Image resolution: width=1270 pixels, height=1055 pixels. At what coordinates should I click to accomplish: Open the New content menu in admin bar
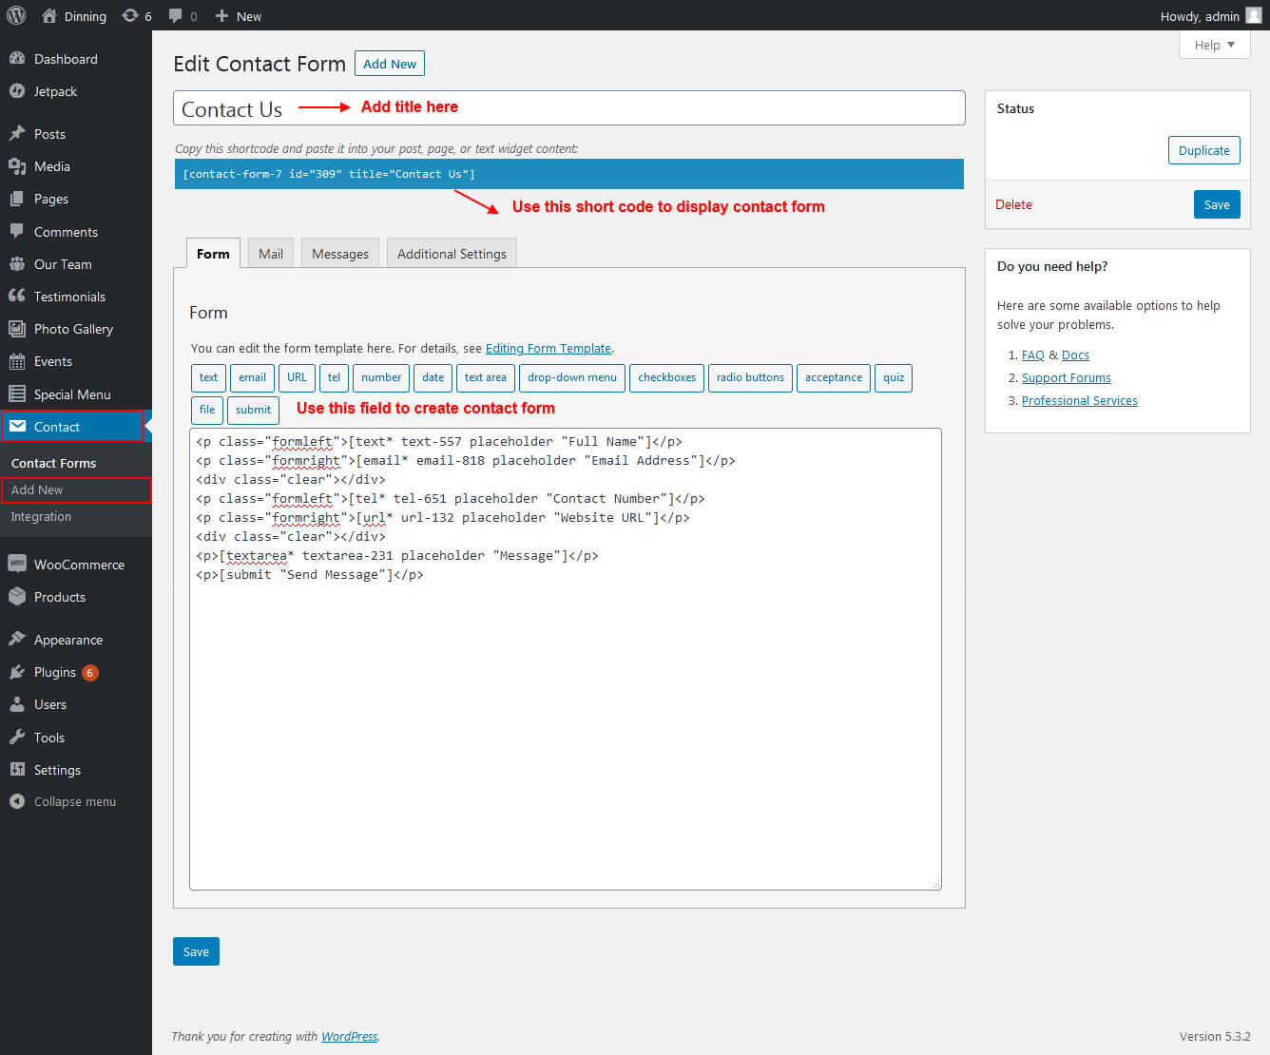tap(238, 16)
